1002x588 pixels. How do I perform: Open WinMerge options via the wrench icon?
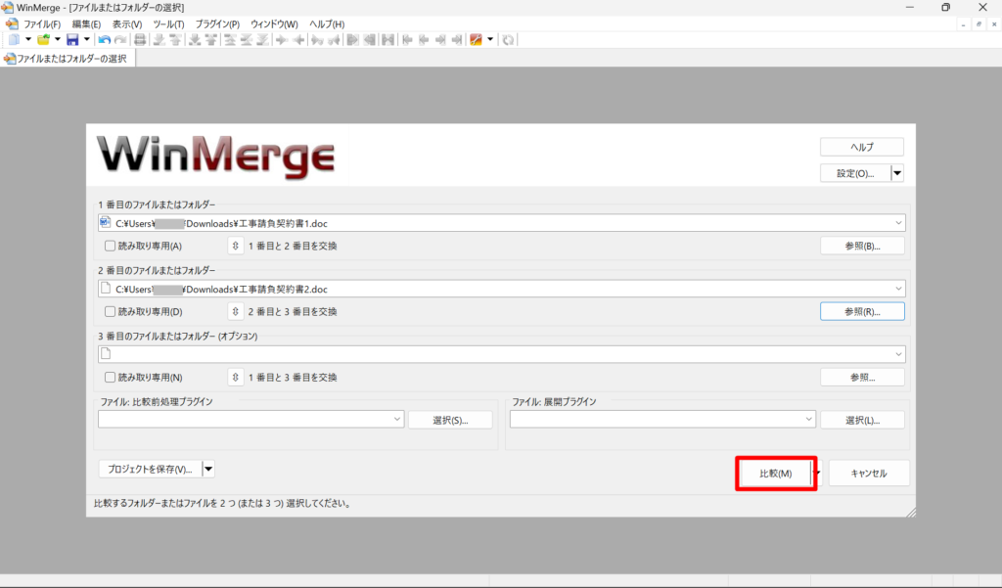pos(475,40)
